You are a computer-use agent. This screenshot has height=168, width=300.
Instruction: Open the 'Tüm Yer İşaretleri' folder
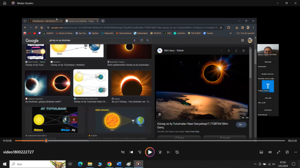pos(246,33)
